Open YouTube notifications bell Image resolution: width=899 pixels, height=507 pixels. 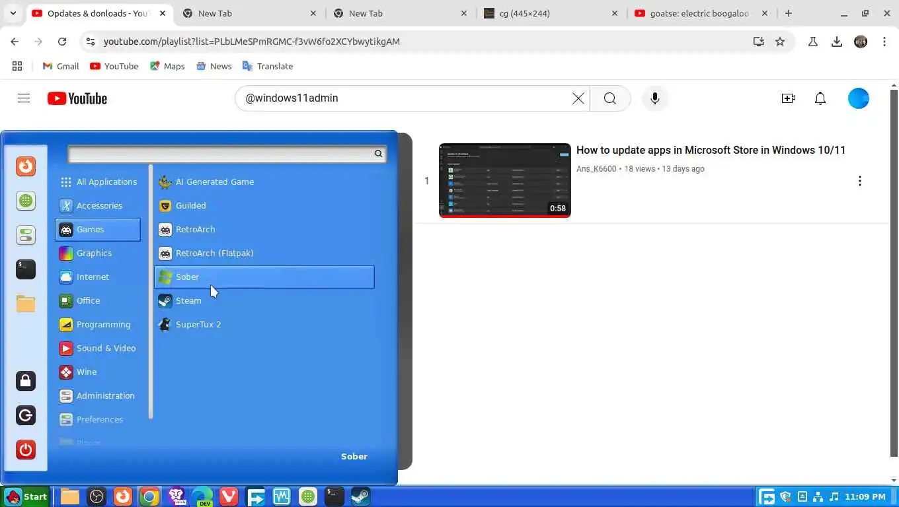[820, 98]
